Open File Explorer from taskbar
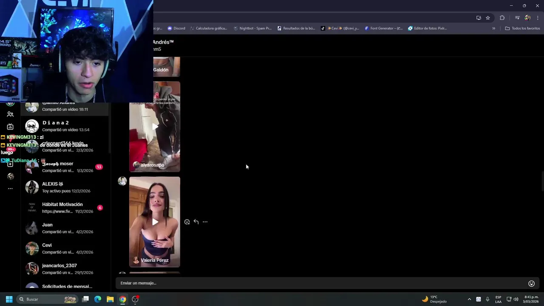Image resolution: width=544 pixels, height=306 pixels. pos(110,299)
